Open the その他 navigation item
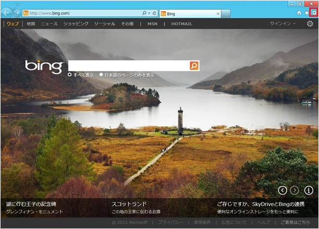Screen dimensions: 319x229 (127, 24)
